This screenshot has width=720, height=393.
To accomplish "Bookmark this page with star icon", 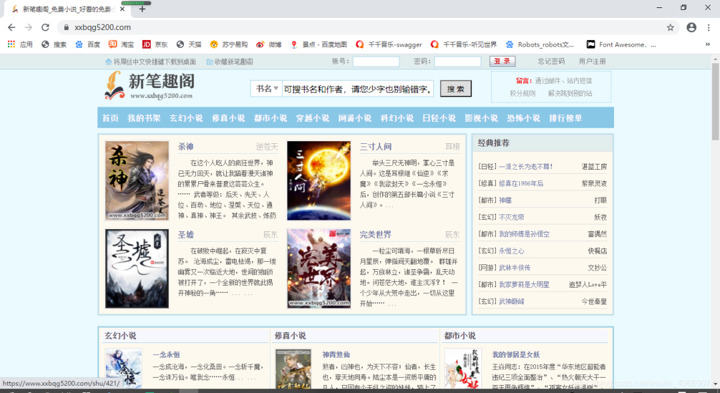I will tap(671, 27).
